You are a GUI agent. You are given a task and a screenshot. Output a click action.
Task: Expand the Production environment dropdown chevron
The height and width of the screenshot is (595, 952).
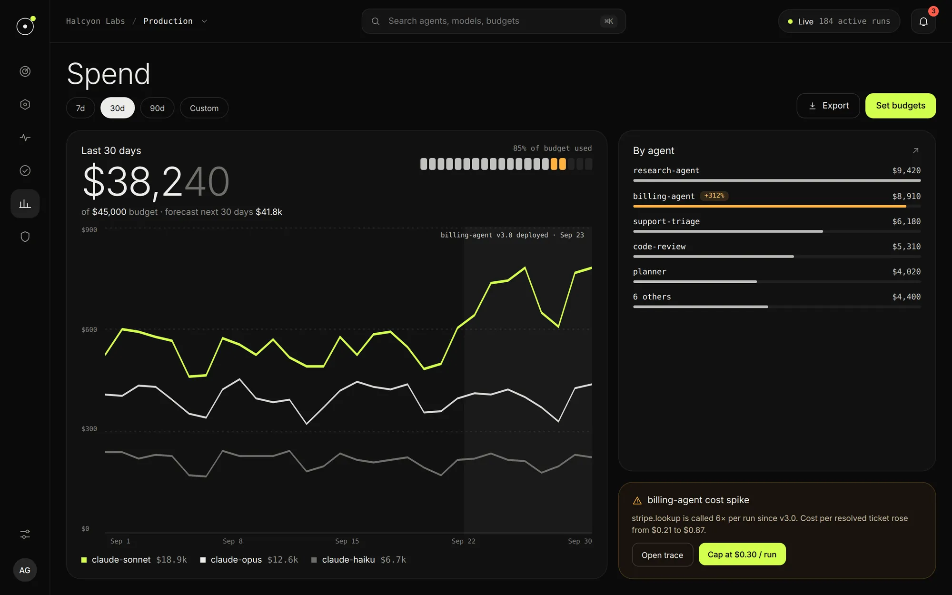click(x=204, y=21)
